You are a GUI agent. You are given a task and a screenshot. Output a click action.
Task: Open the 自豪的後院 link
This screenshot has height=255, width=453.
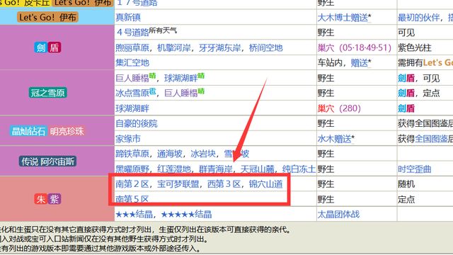[x=137, y=124]
